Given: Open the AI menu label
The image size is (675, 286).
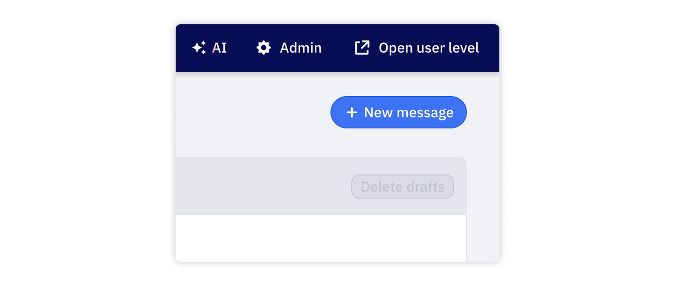Looking at the screenshot, I should pos(219,48).
